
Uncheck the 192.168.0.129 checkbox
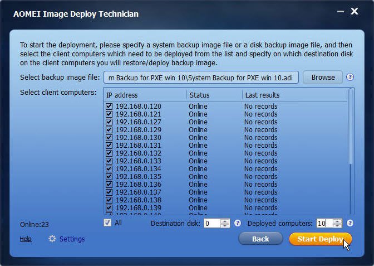coord(109,130)
